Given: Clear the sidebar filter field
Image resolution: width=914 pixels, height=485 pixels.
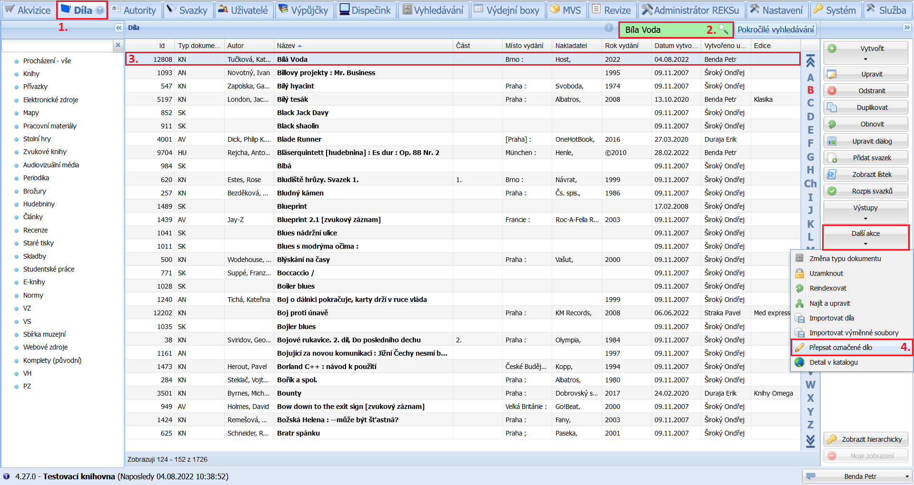Looking at the screenshot, I should point(118,45).
